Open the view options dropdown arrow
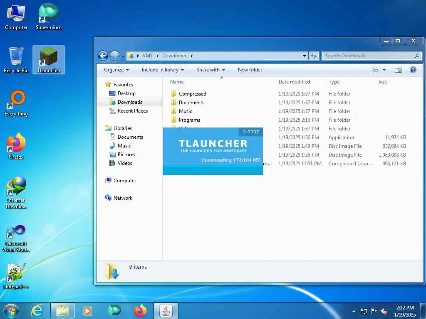Screen dimensions: 426x319 (x=384, y=70)
